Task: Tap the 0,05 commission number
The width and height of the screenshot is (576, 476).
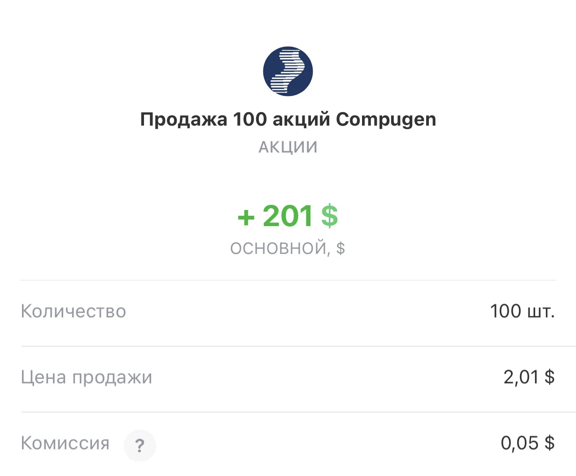Action: [519, 443]
